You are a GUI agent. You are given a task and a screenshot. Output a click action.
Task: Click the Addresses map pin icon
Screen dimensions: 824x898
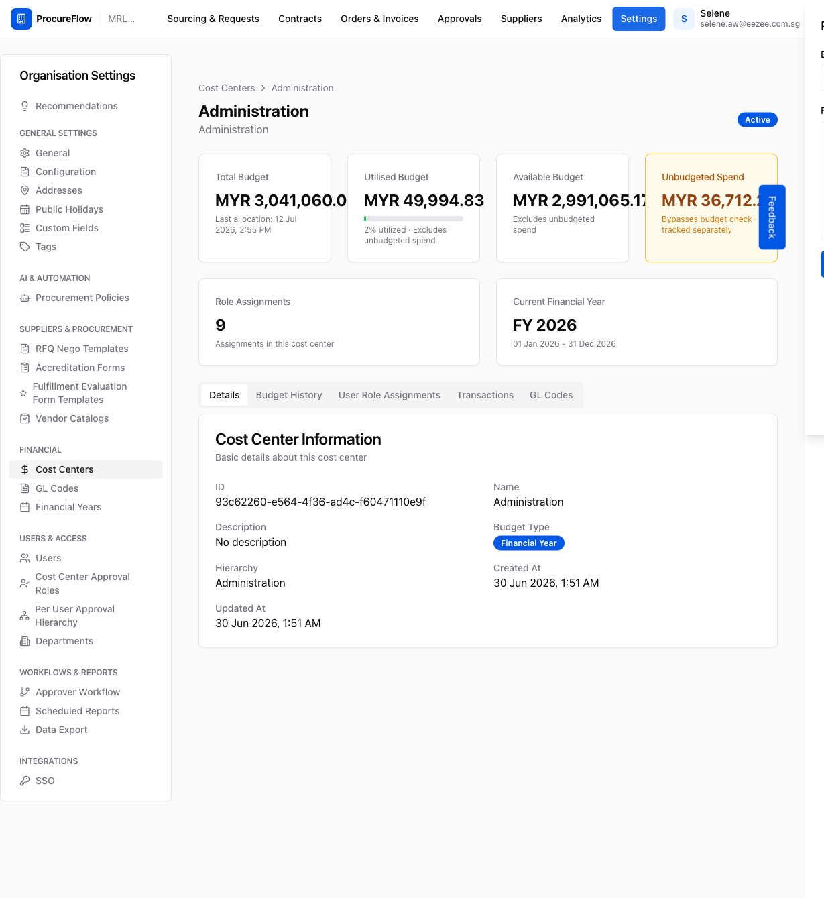point(25,190)
